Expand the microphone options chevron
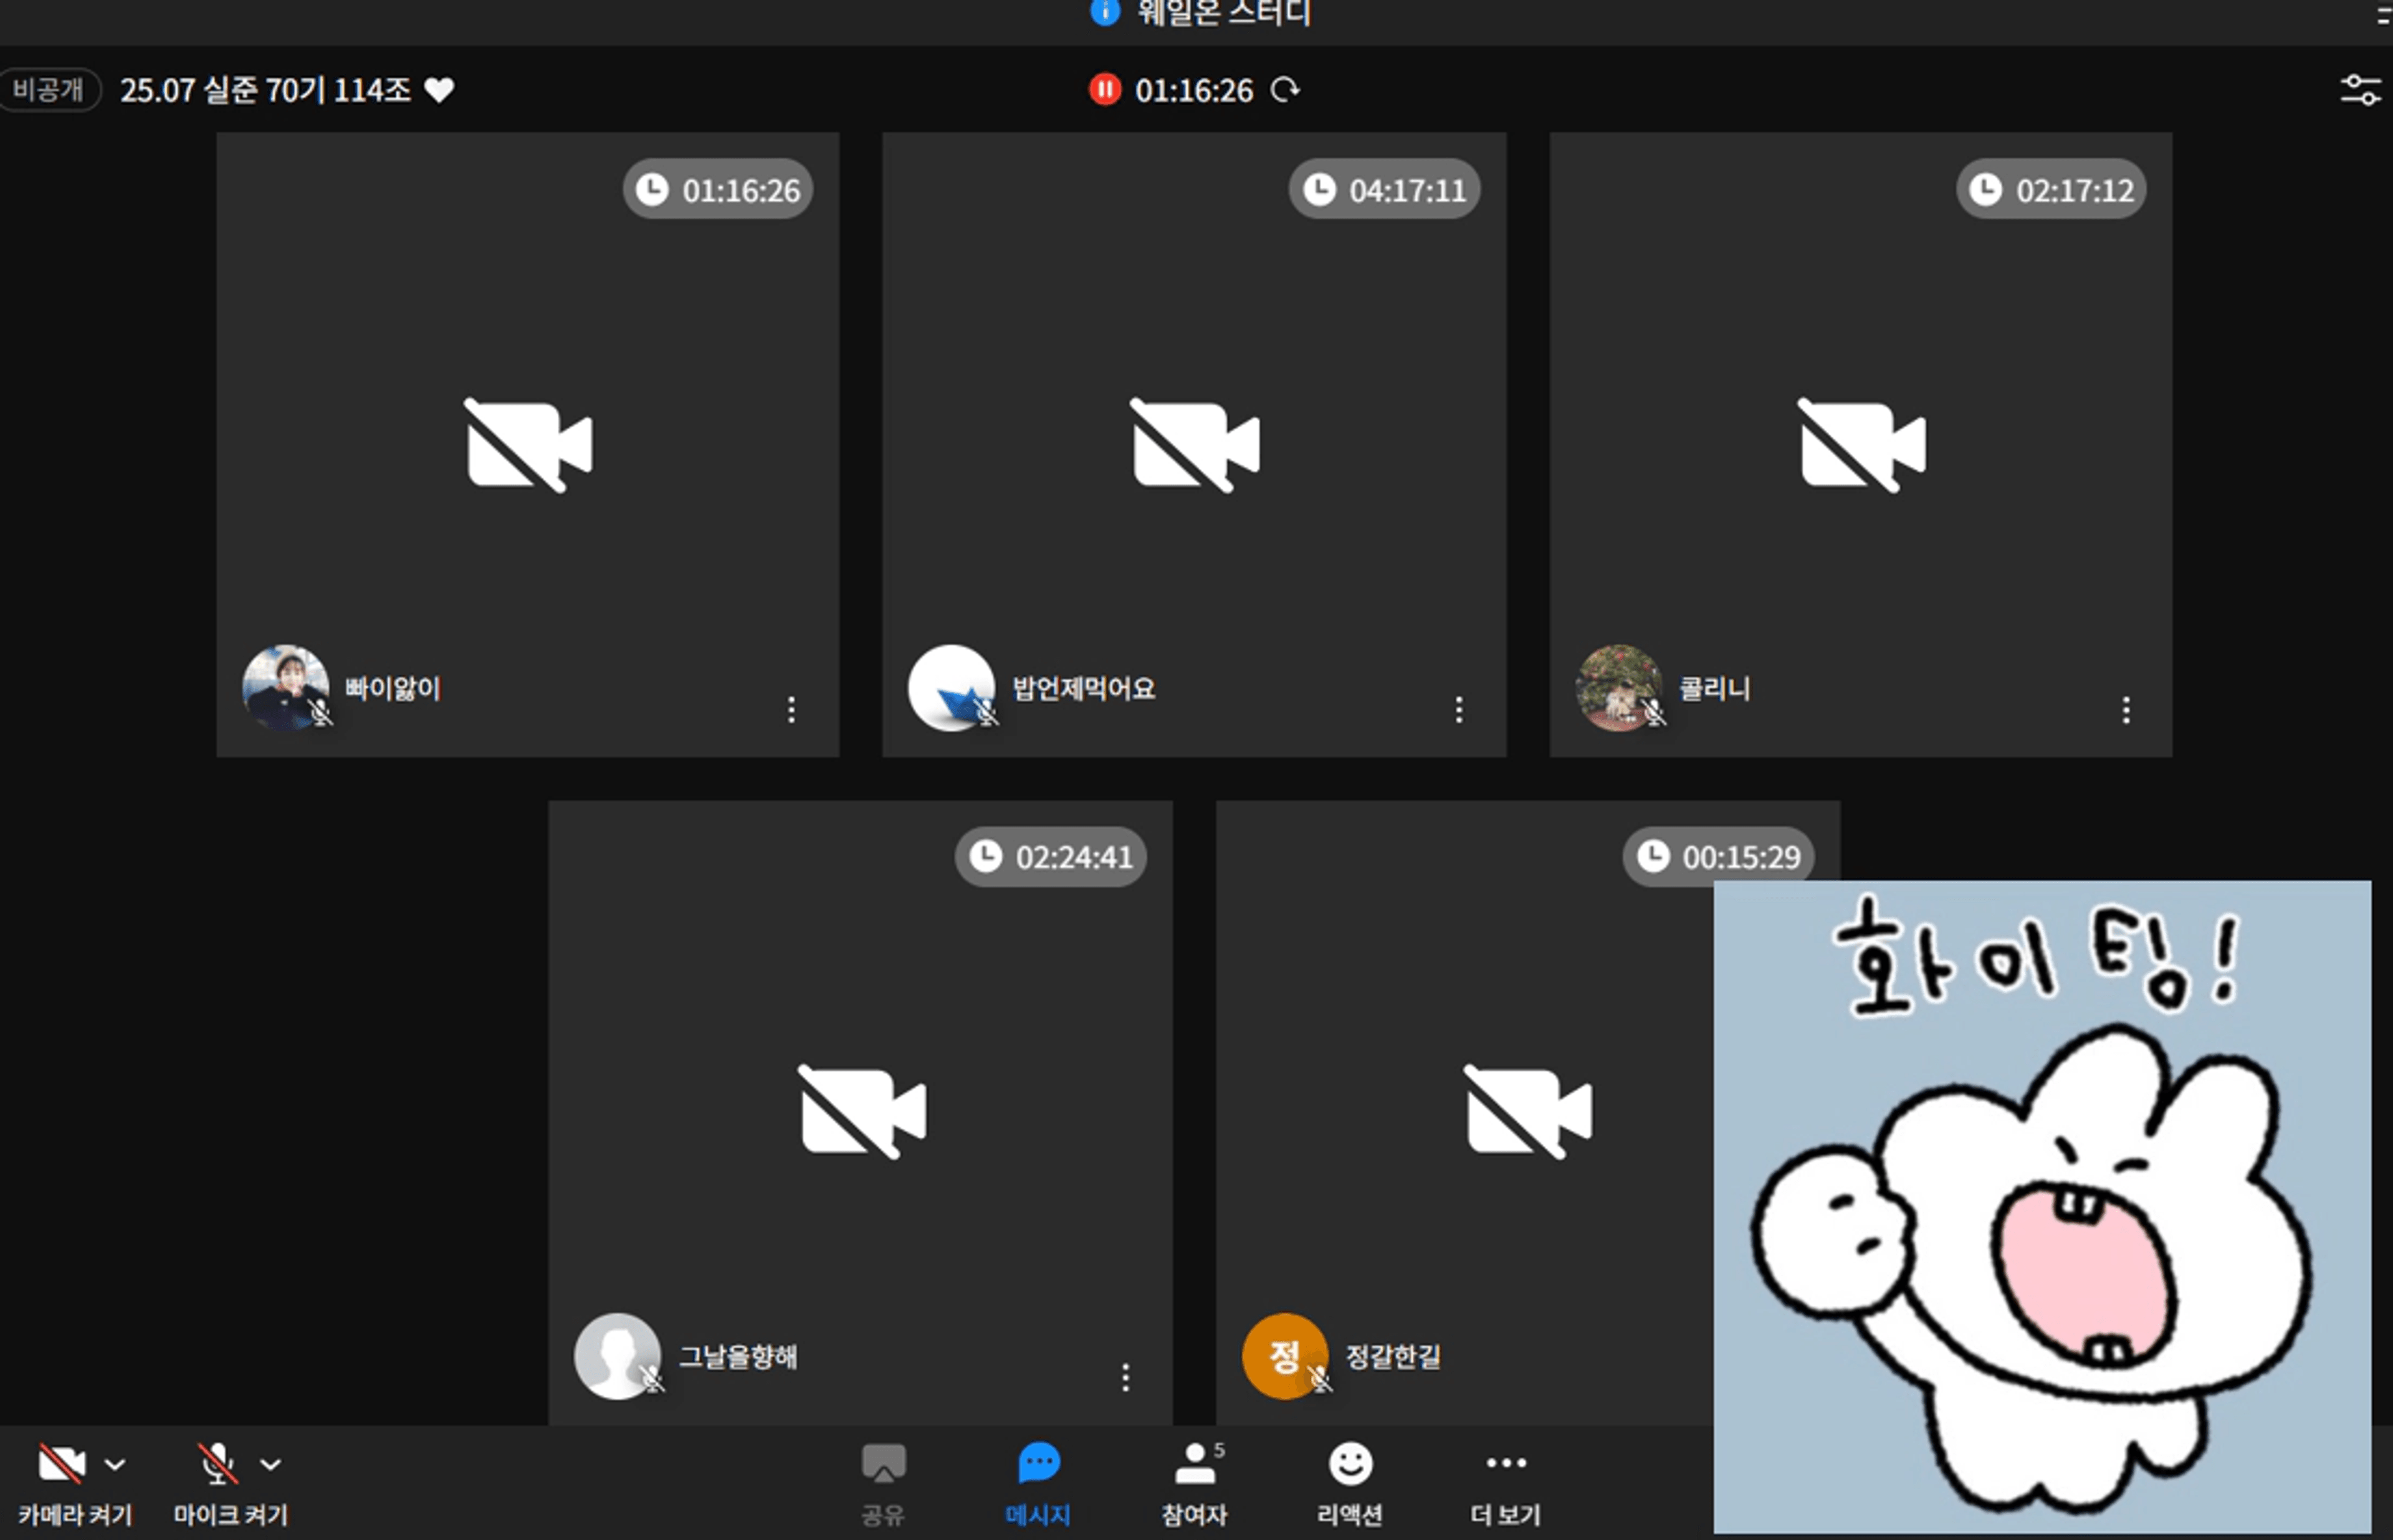 [x=270, y=1465]
